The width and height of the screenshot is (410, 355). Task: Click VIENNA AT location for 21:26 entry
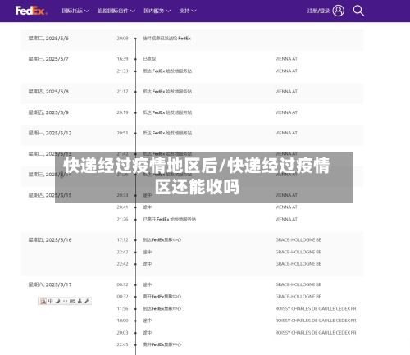click(286, 219)
